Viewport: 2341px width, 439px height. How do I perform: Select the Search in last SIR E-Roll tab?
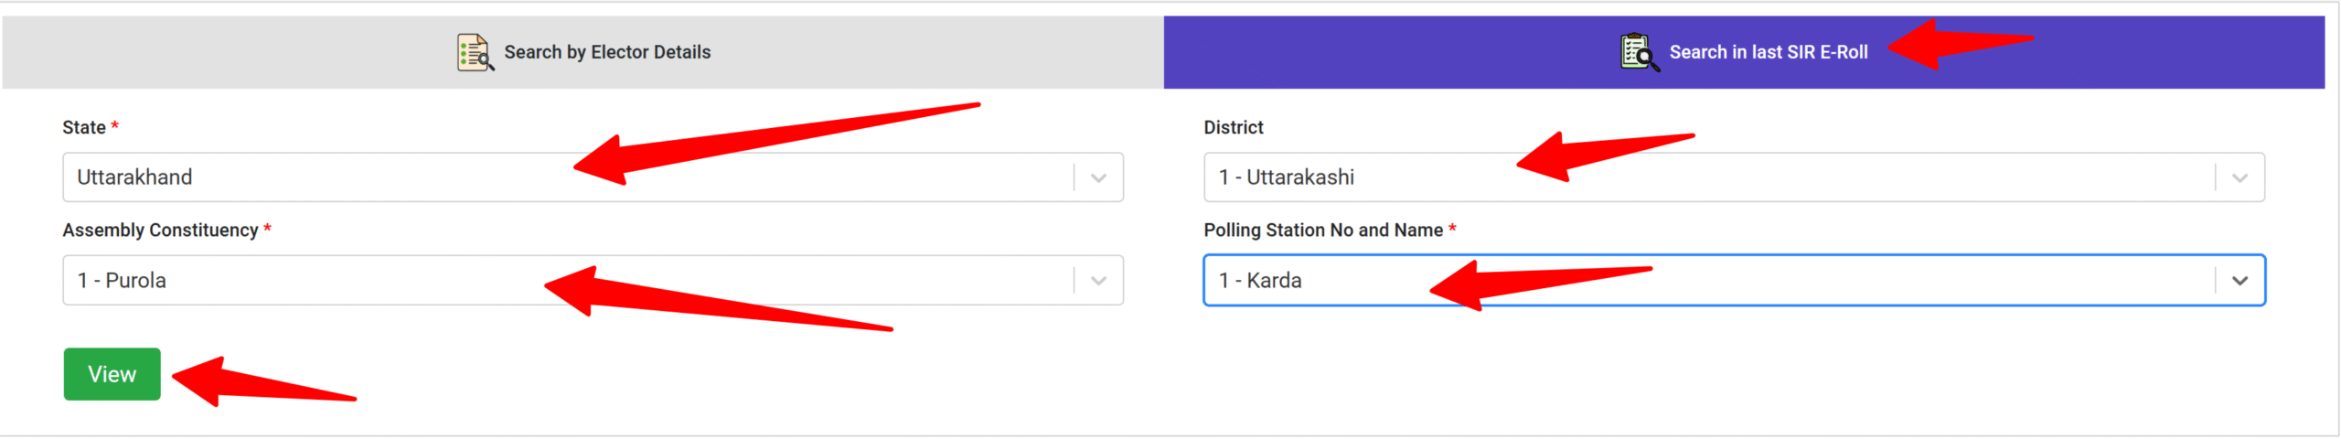(1768, 52)
